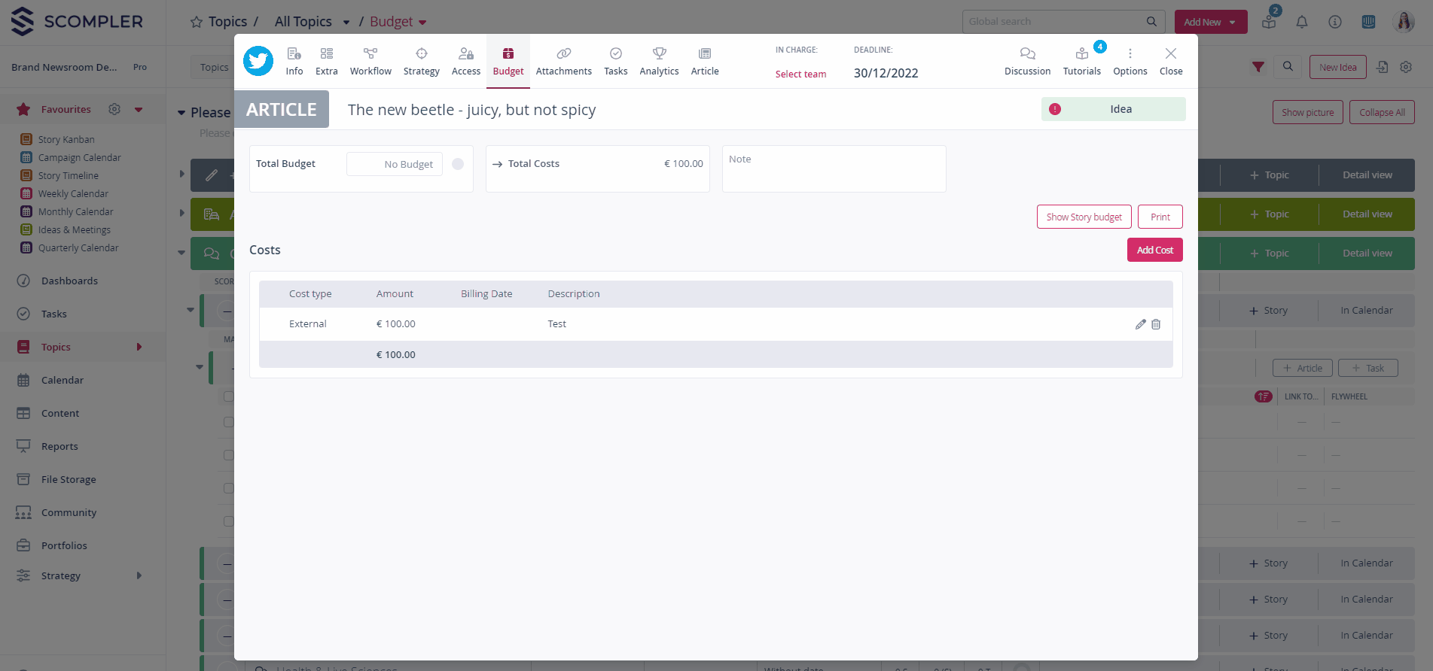Toggle the Total Budget round switch

458,164
